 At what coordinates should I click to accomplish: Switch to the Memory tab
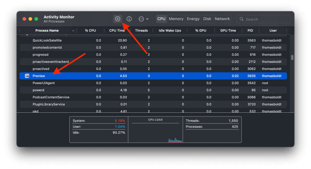tap(176, 19)
